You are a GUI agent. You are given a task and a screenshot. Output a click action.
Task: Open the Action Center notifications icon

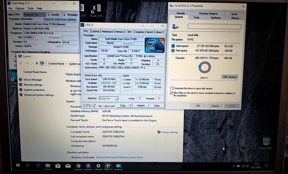[266, 166]
